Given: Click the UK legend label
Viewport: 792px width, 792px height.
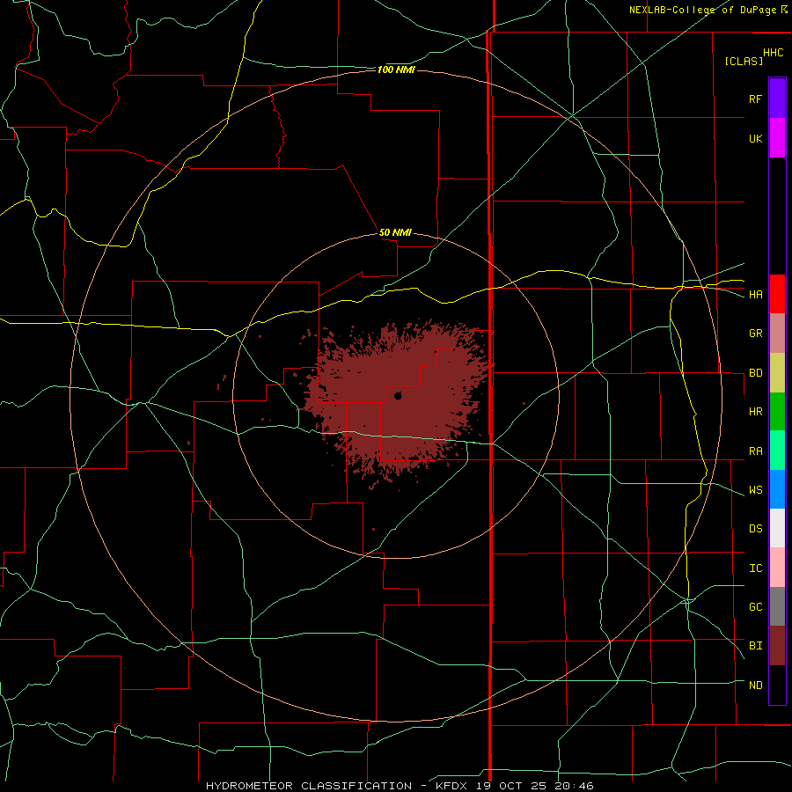Looking at the screenshot, I should coord(755,139).
